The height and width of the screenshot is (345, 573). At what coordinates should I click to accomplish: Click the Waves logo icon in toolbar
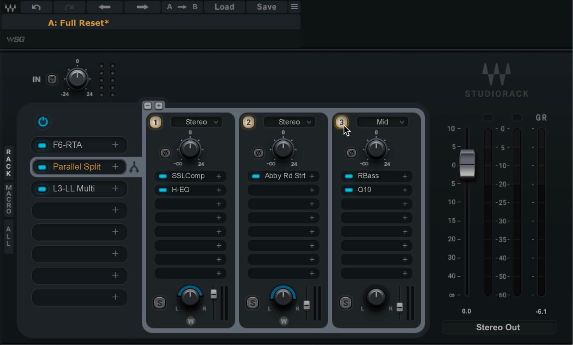coord(10,7)
